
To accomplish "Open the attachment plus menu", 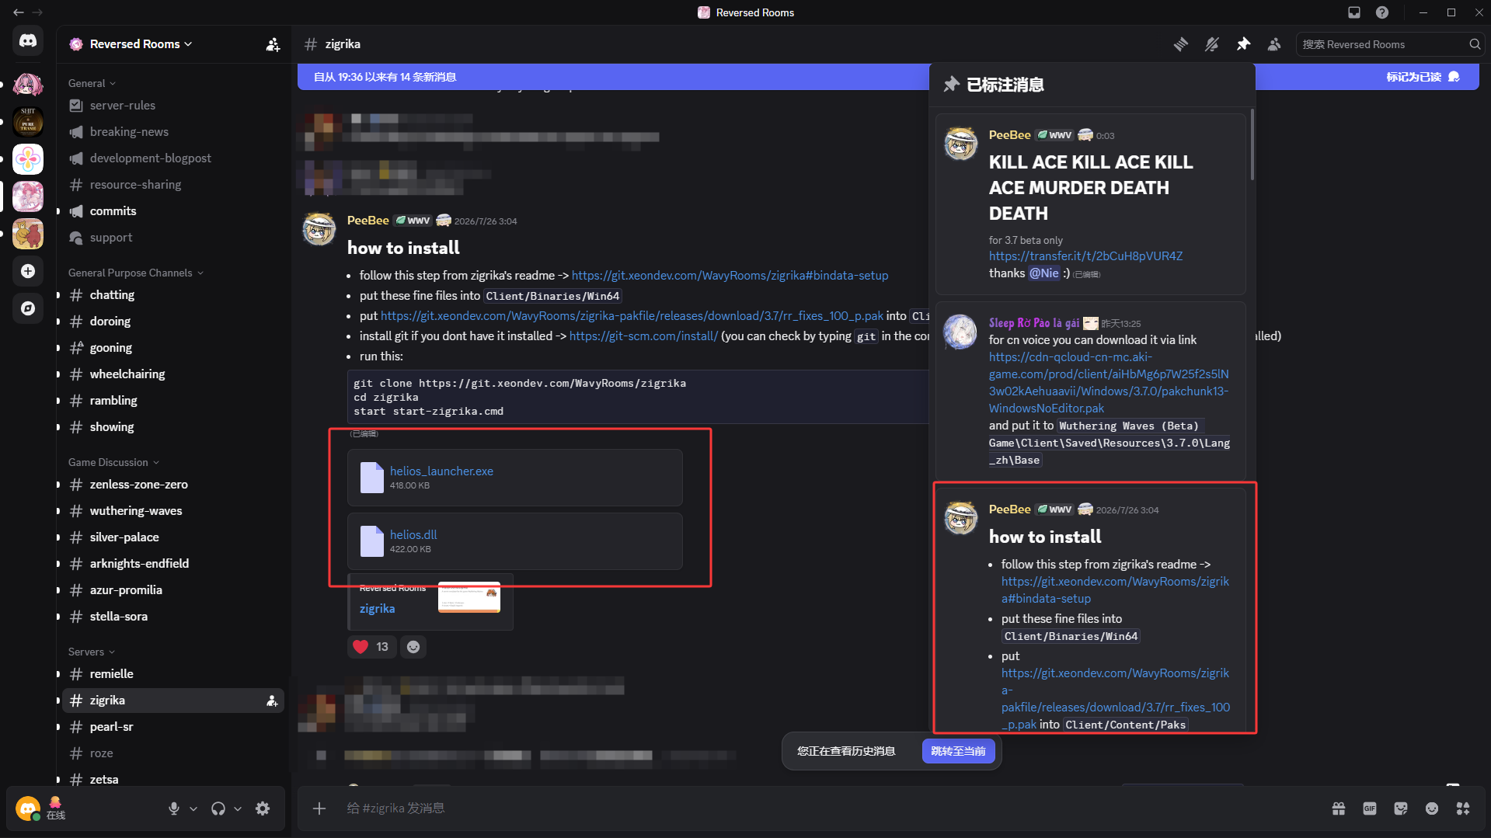I will tap(319, 808).
